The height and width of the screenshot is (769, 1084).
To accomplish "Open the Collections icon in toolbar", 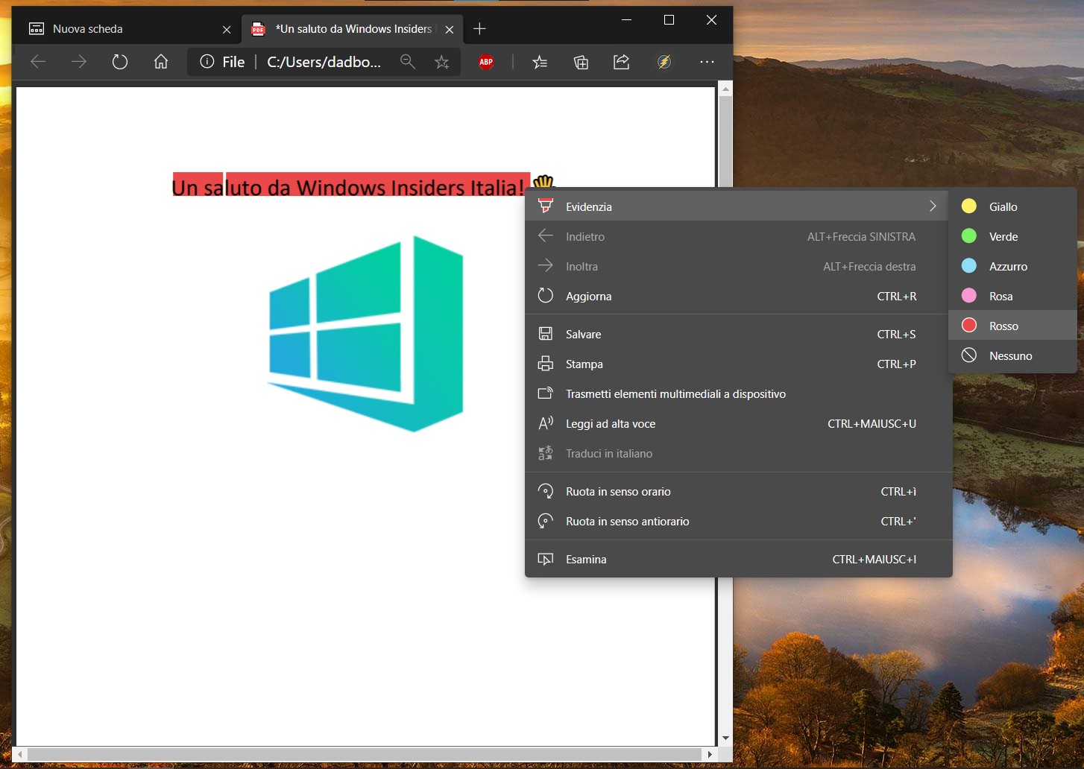I will pyautogui.click(x=581, y=62).
